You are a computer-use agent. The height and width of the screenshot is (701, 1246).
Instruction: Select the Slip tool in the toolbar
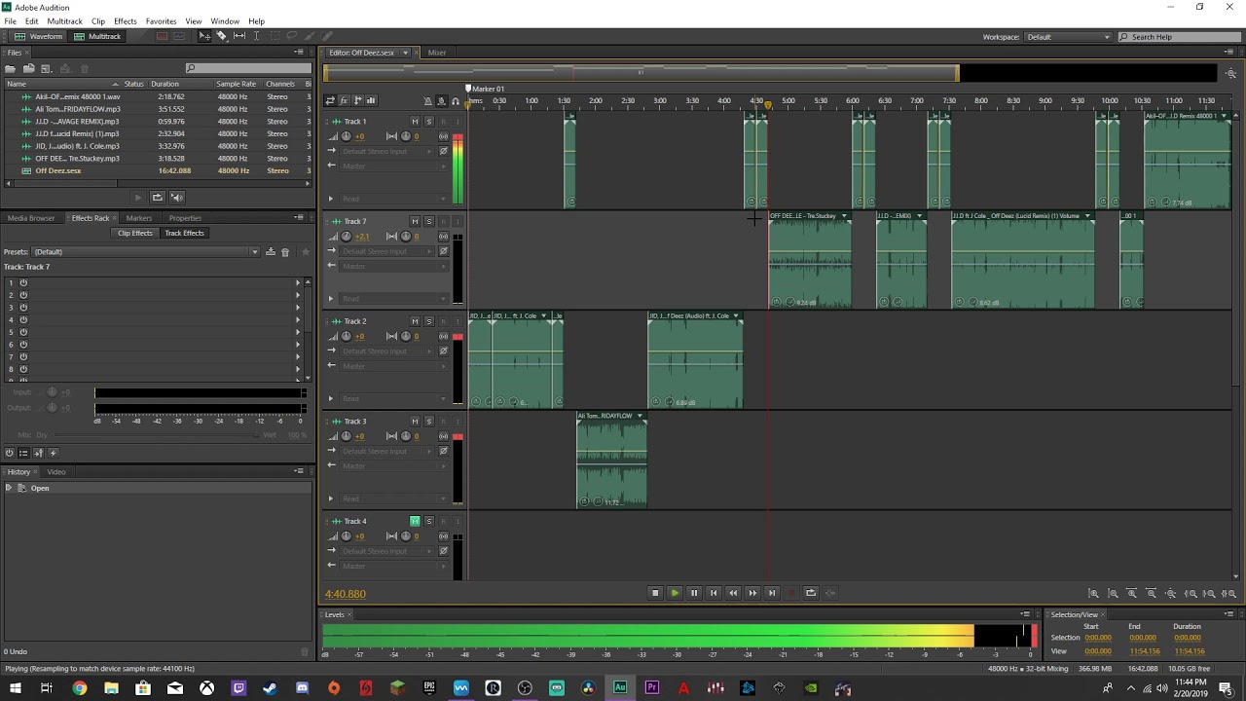tap(239, 36)
